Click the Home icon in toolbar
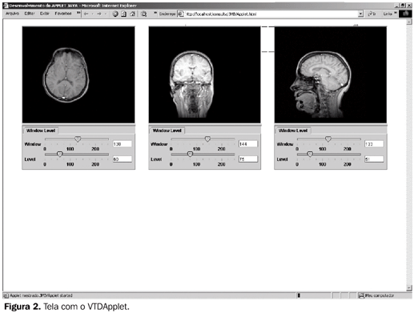Screen dimensions: 414x317 [x=132, y=14]
